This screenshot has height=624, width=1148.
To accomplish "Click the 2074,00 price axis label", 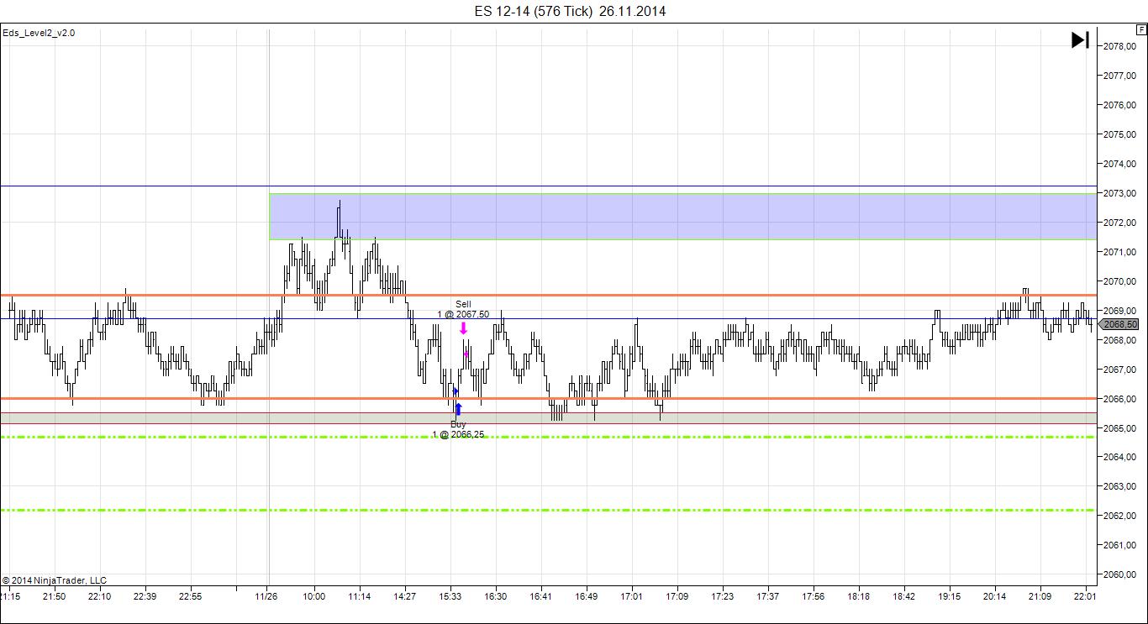I will click(1119, 164).
